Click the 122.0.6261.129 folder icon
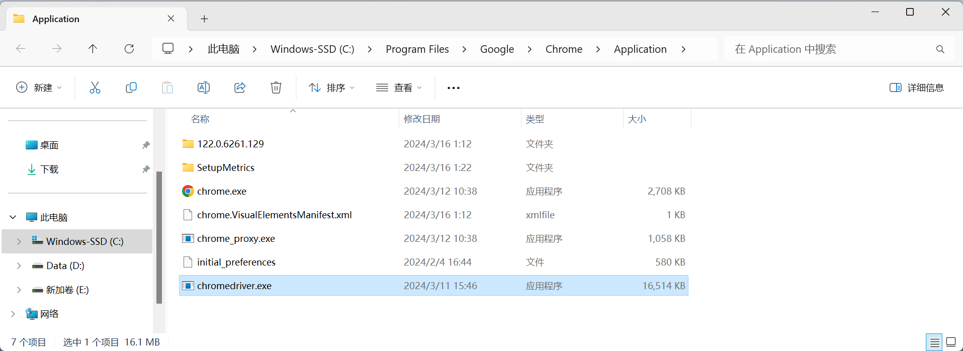Screen dimensions: 963x351 coord(188,144)
